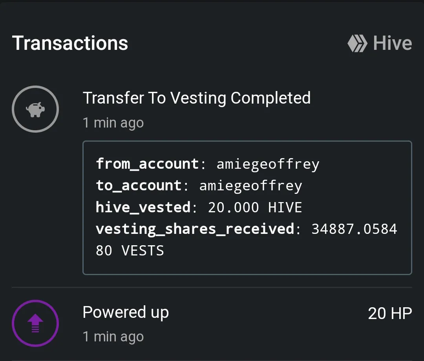
Task: Open the Powered up transaction
Action: click(x=126, y=312)
